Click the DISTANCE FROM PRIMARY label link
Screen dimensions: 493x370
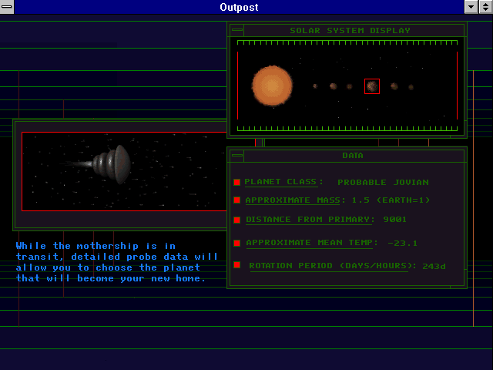click(x=310, y=220)
